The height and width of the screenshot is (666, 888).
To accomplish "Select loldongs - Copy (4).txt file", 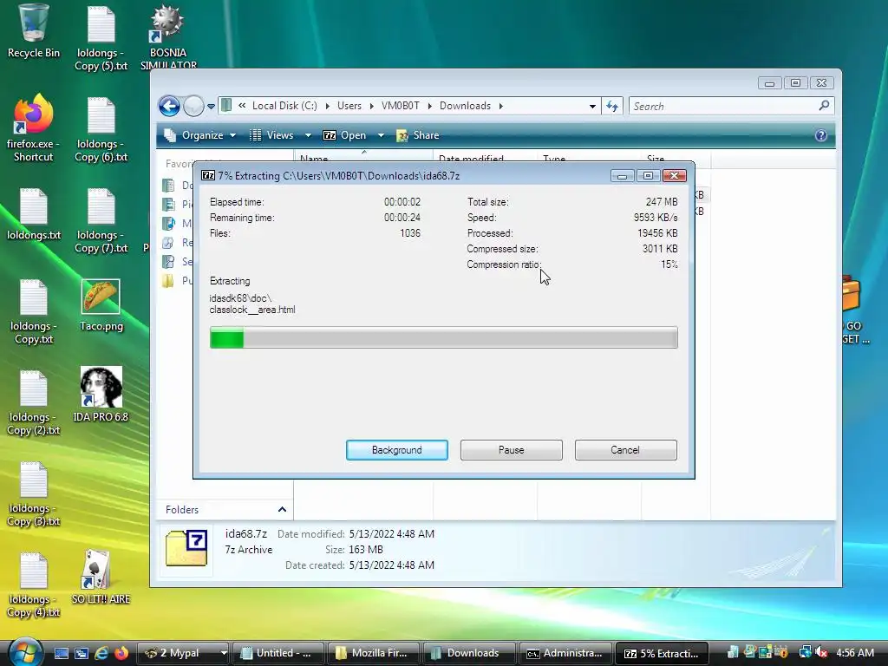I will [x=34, y=585].
